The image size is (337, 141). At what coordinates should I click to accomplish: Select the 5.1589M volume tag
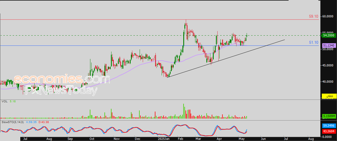click(329, 116)
